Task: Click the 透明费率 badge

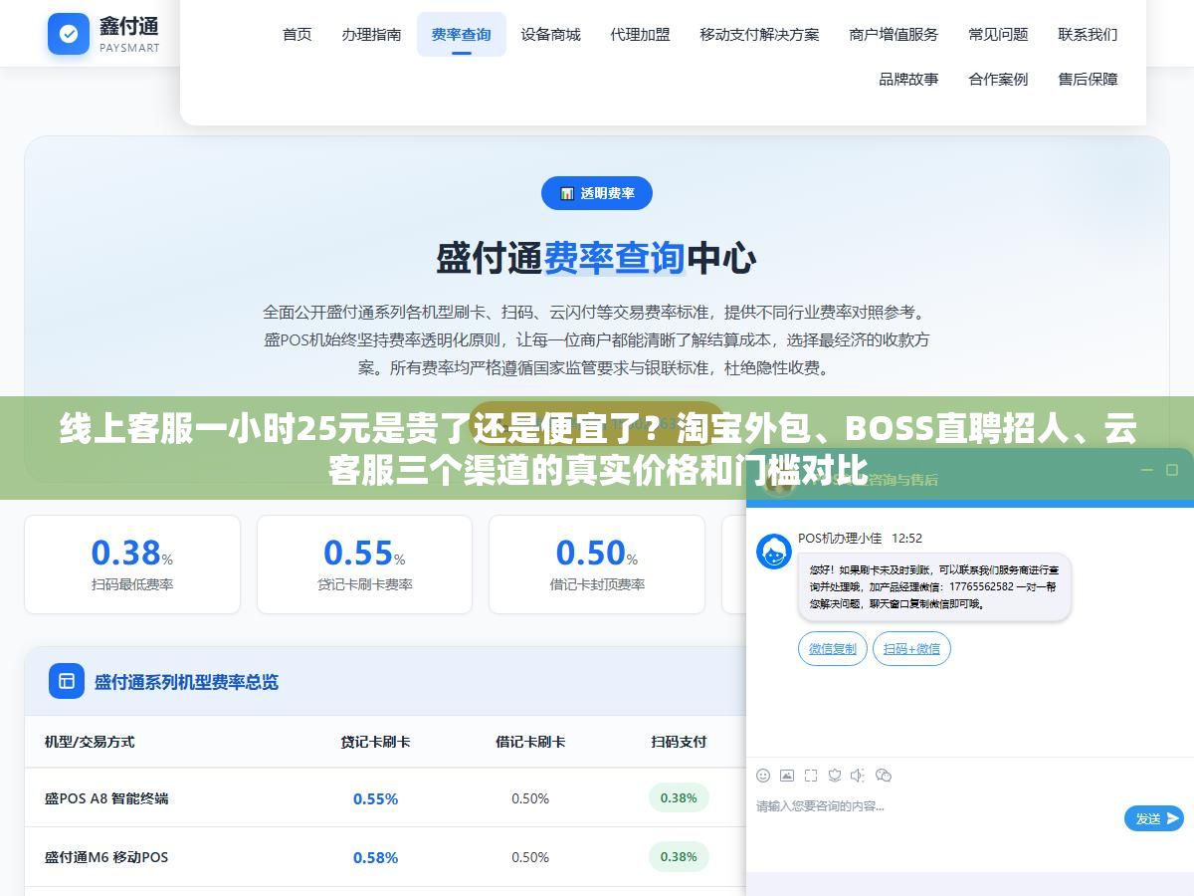Action: tap(597, 193)
